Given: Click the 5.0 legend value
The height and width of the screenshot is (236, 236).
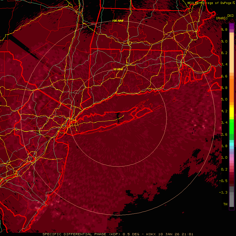Looking at the screenshot, I should coord(224,99).
